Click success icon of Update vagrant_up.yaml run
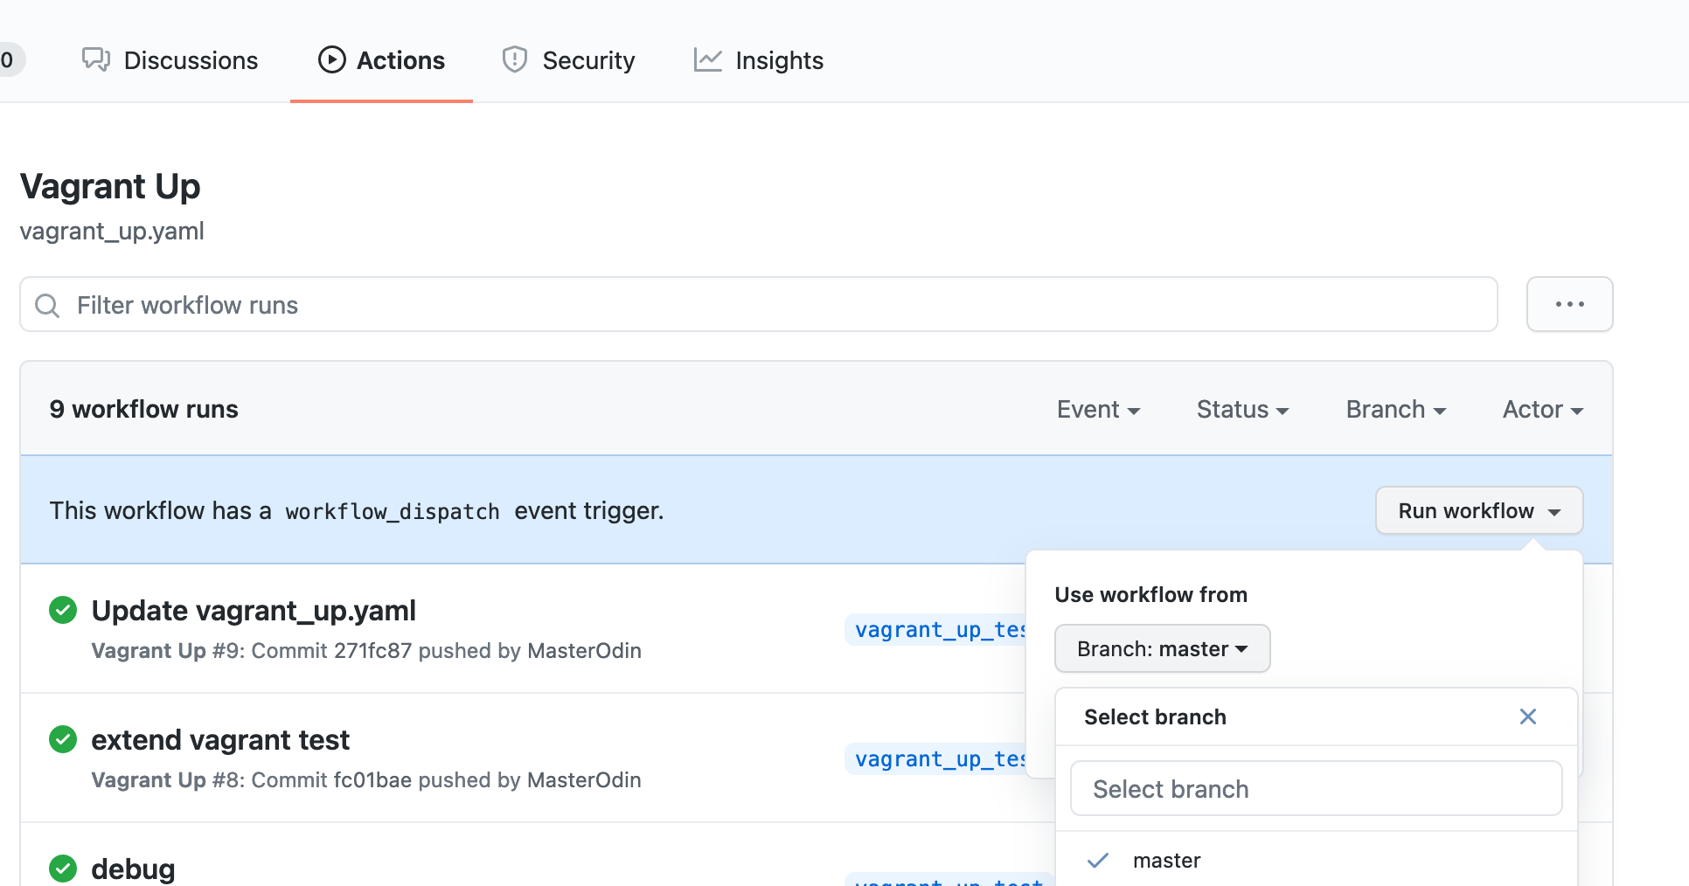 [x=63, y=610]
